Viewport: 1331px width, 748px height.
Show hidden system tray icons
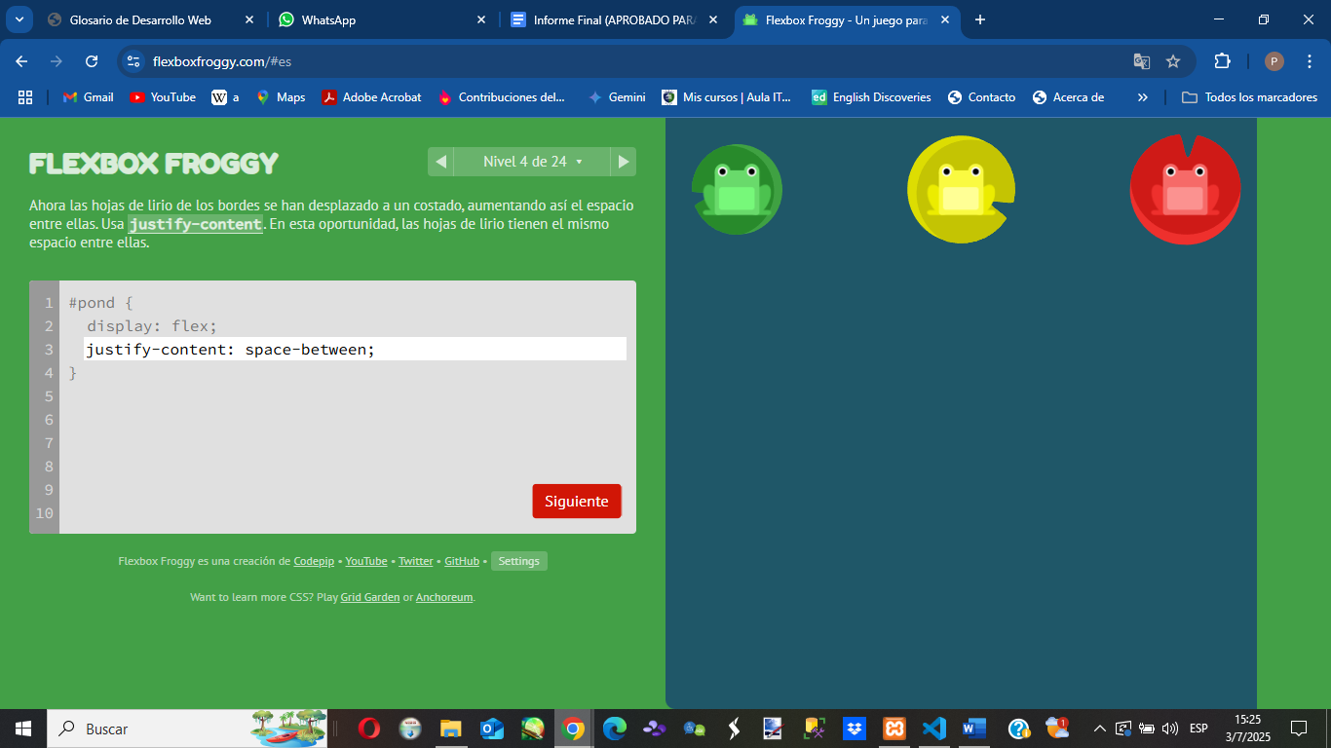point(1100,729)
